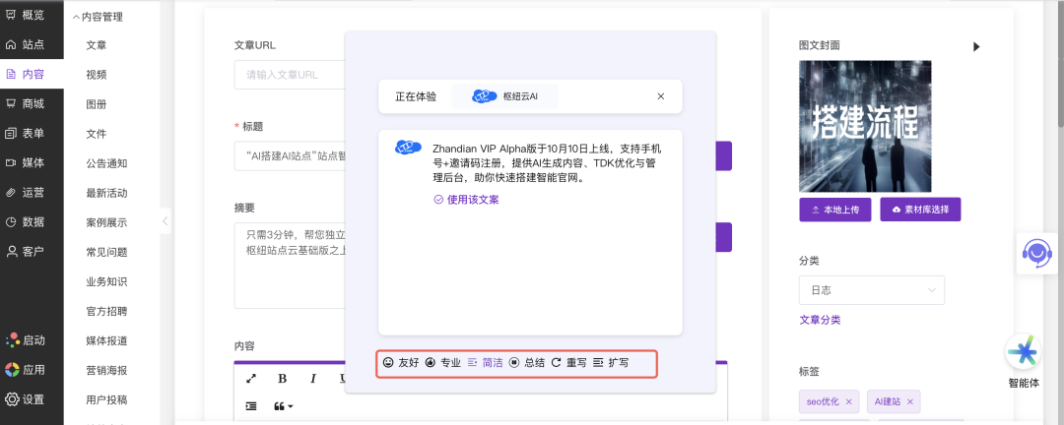Click the 摘要 summary text area
Image resolution: width=1064 pixels, height=425 pixels.
(x=290, y=265)
